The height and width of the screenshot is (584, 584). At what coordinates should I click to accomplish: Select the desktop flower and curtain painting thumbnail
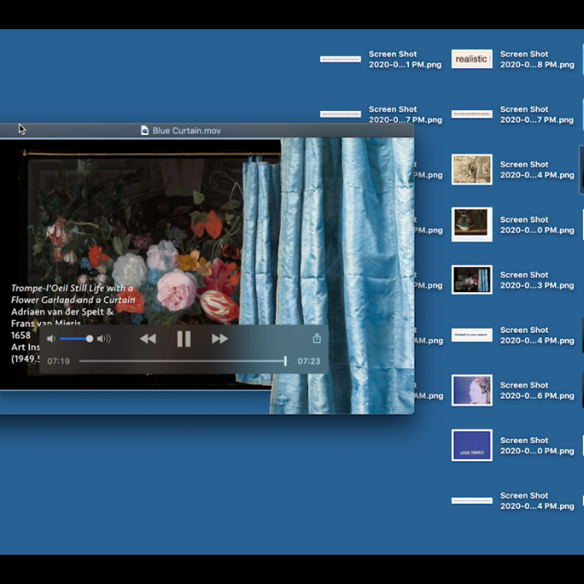(x=472, y=279)
